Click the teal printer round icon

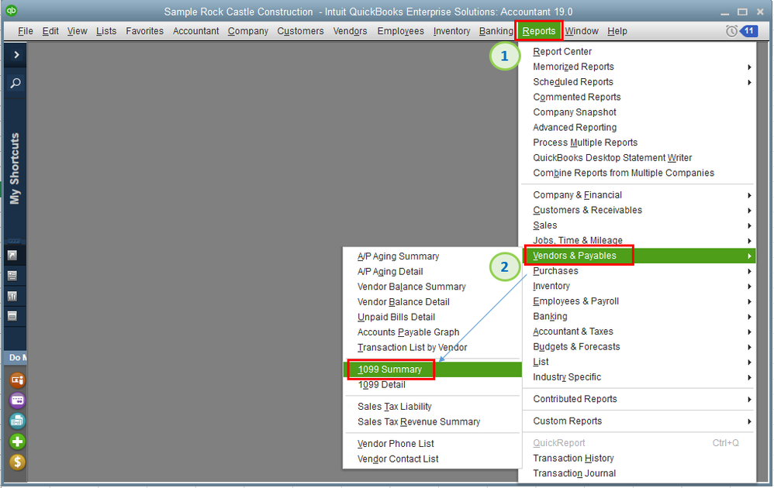[x=17, y=421]
